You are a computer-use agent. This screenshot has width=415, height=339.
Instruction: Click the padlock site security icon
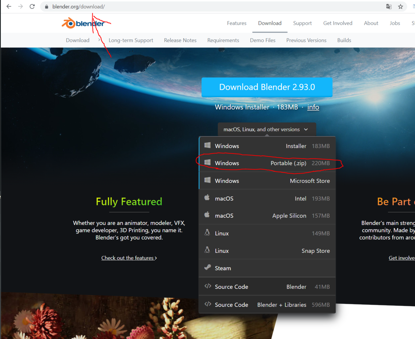(x=47, y=7)
